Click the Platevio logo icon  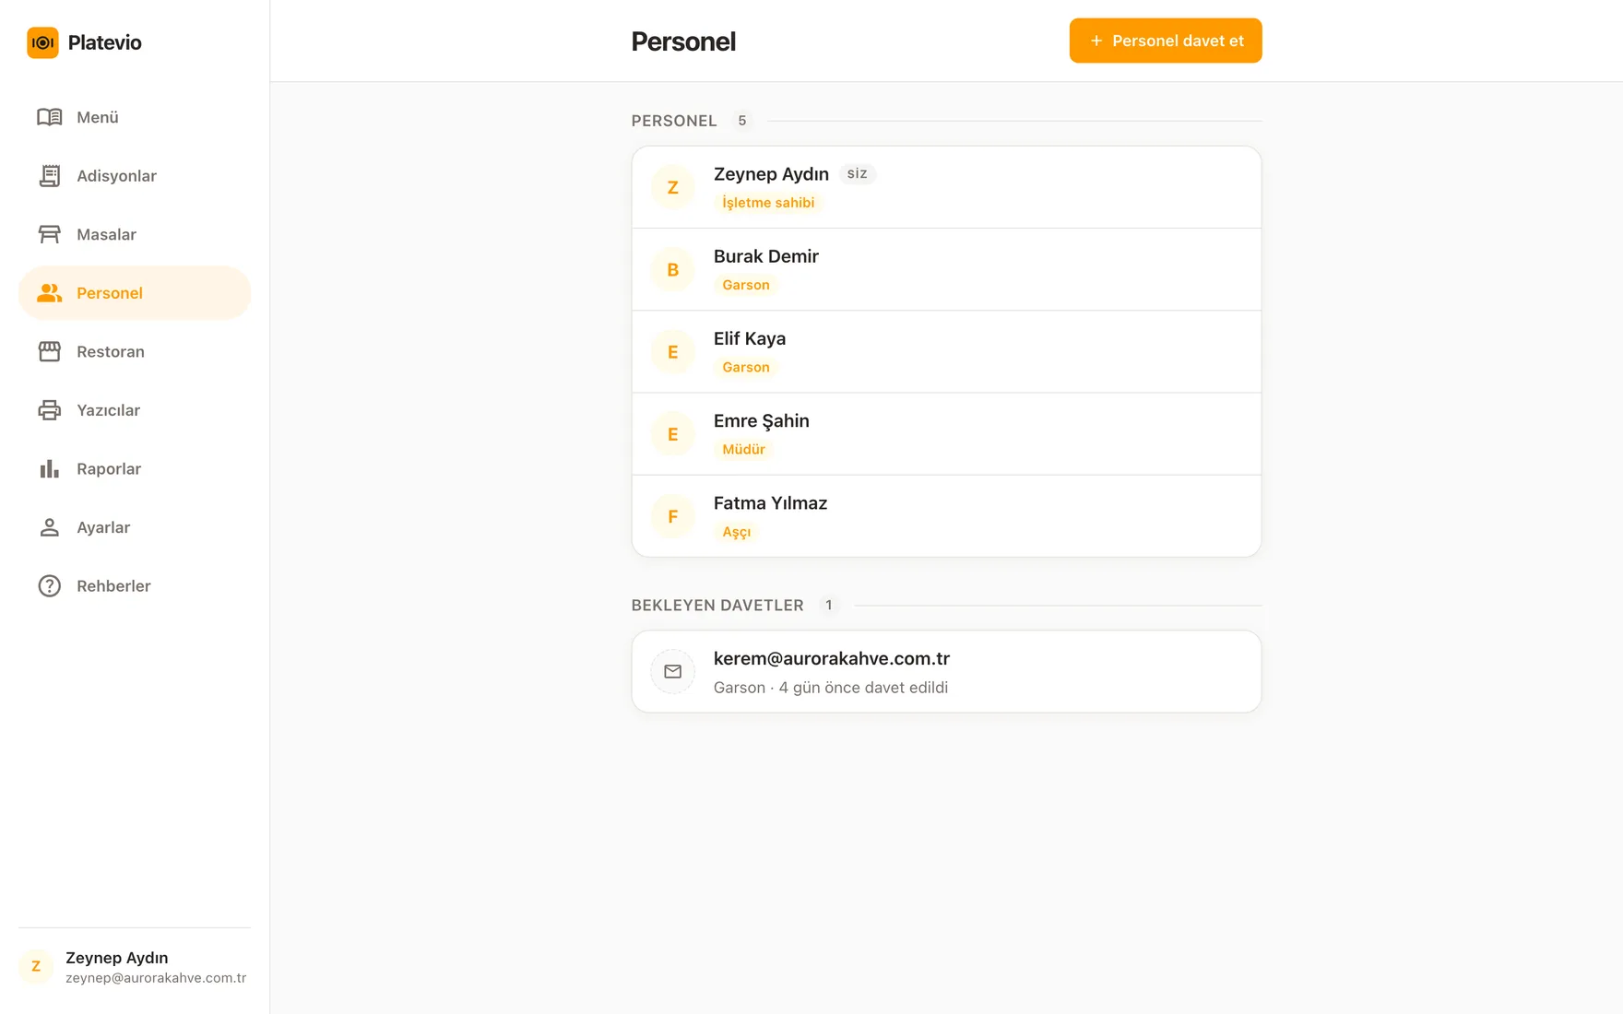tap(42, 42)
